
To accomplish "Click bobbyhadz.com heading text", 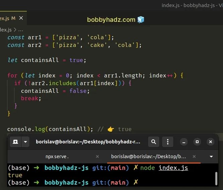I will (111, 20).
